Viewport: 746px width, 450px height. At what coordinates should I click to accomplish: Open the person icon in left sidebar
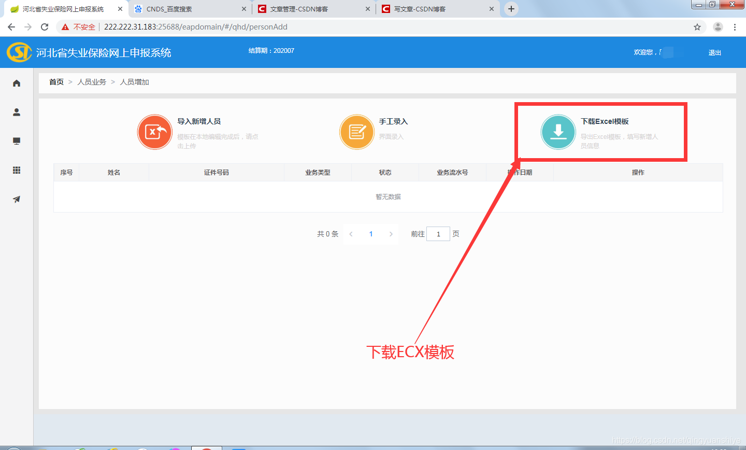pyautogui.click(x=17, y=112)
